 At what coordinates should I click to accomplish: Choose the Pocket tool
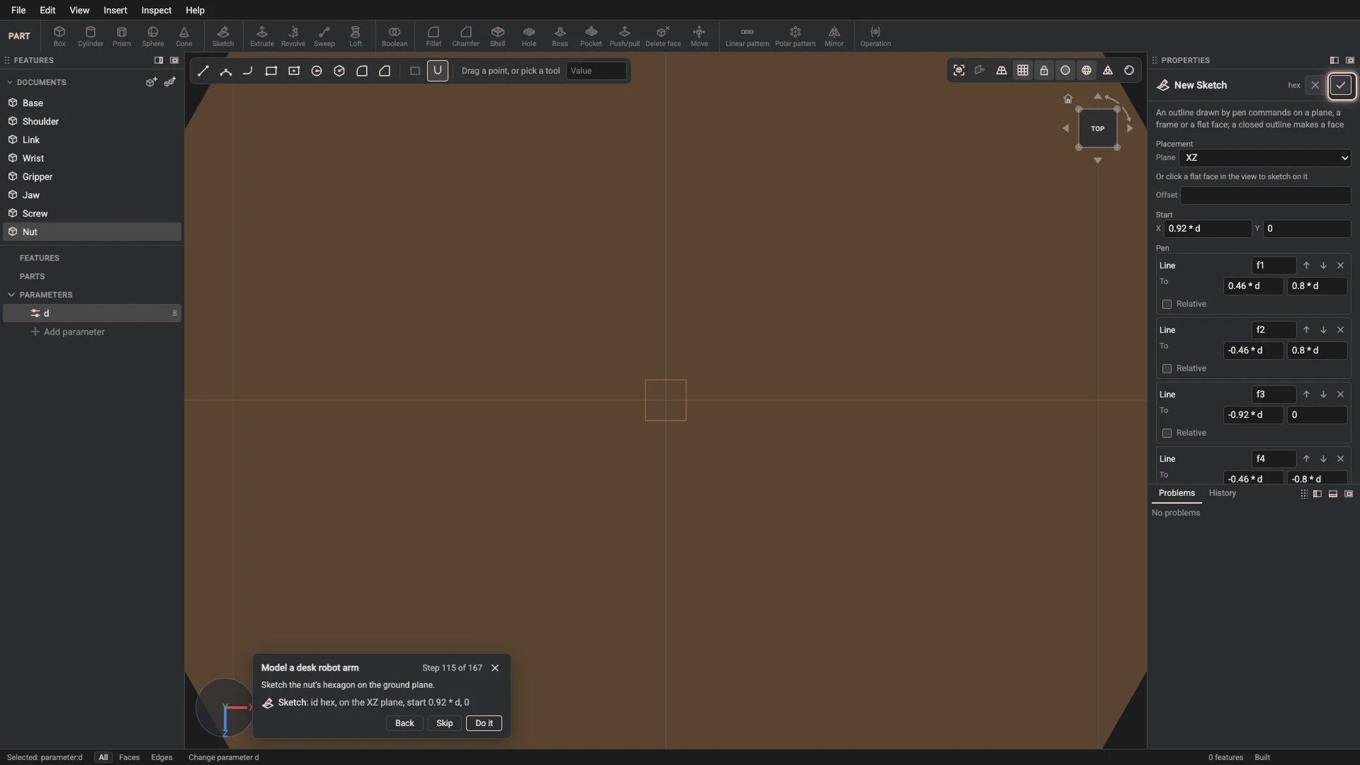pyautogui.click(x=591, y=36)
